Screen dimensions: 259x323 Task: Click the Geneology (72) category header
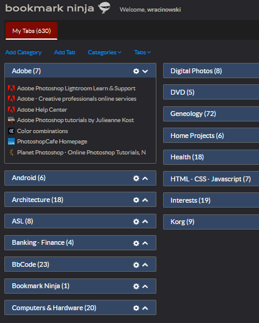click(x=211, y=114)
